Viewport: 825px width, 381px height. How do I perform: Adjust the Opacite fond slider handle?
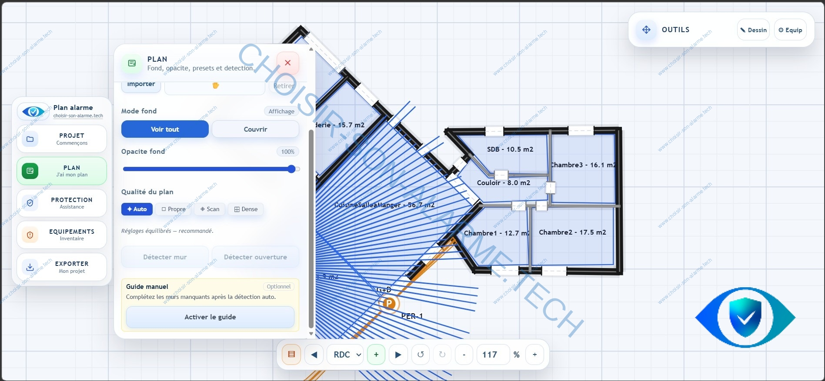coord(291,169)
